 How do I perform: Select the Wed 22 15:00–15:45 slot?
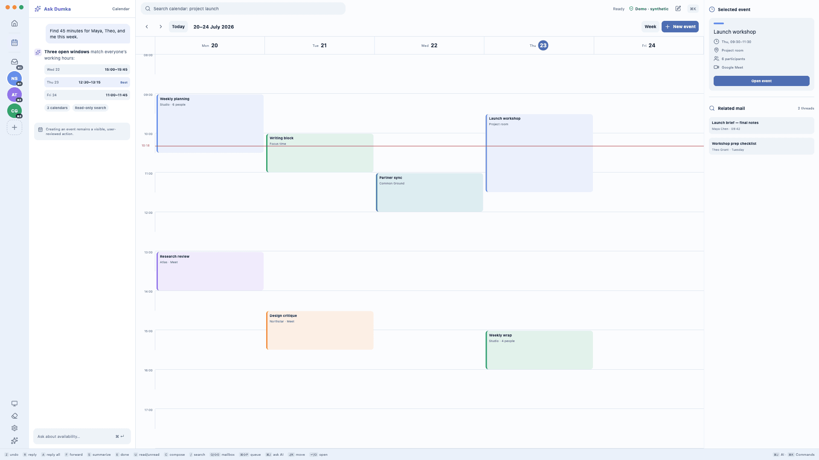point(87,69)
